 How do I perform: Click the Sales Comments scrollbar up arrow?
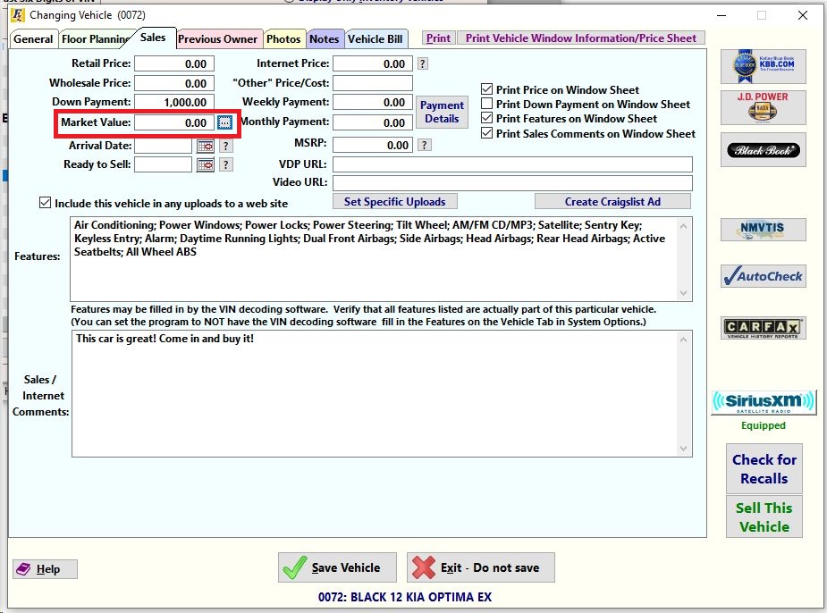point(684,340)
